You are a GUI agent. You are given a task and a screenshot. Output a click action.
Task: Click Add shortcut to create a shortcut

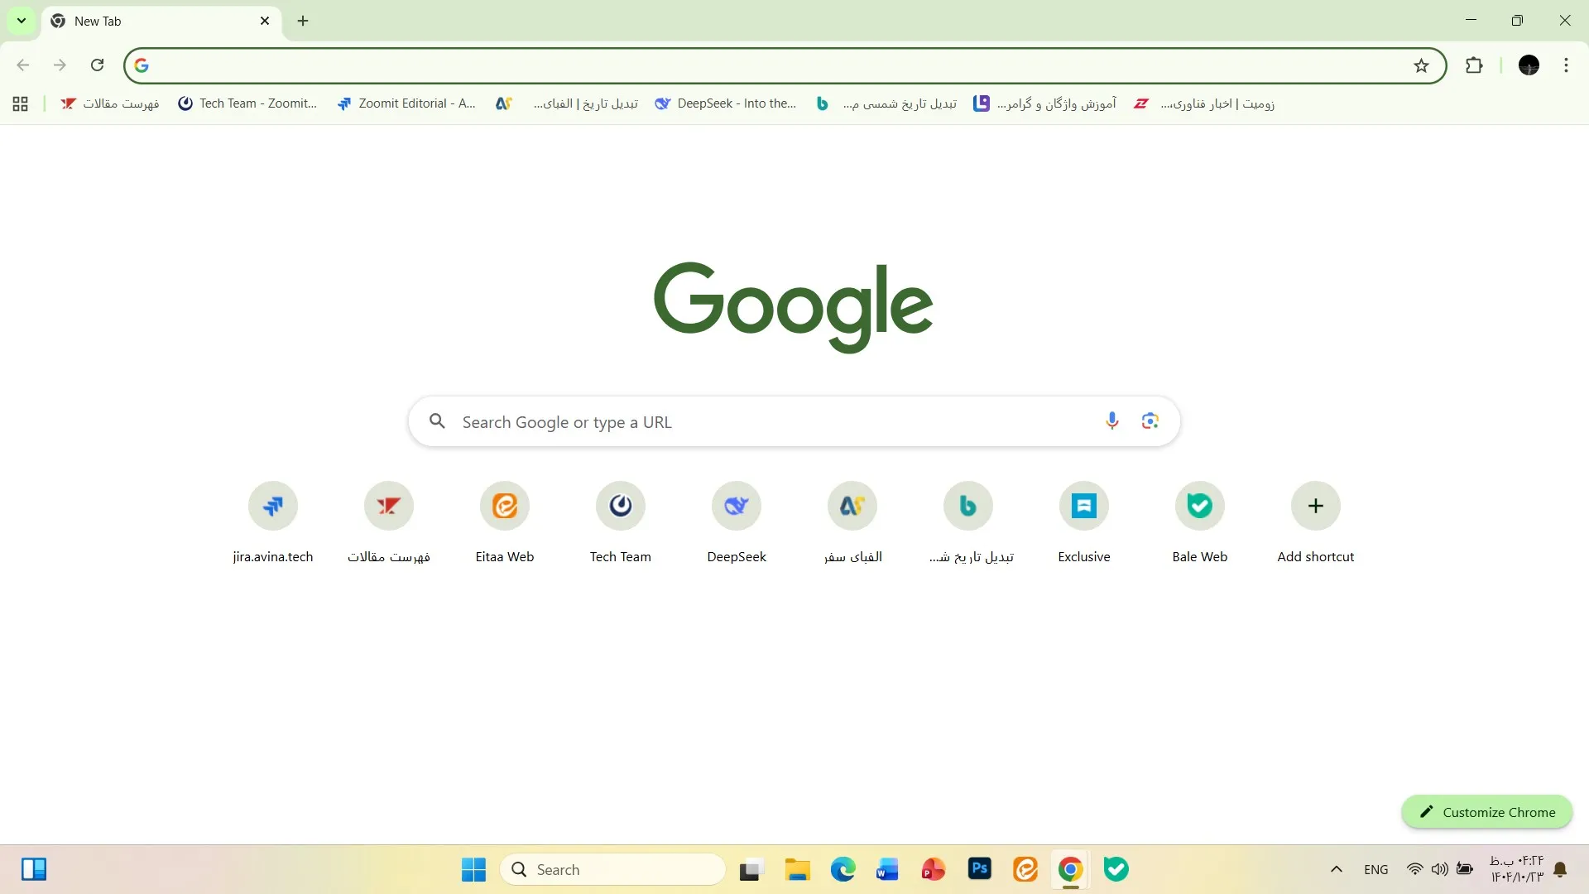pos(1315,505)
